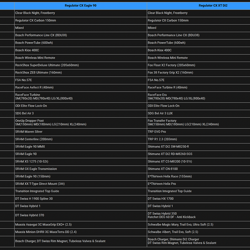This screenshot has width=250, height=250.
Task: Click Shimano XT Di2 RD-M8260-SGS cell
Action: (198, 154)
